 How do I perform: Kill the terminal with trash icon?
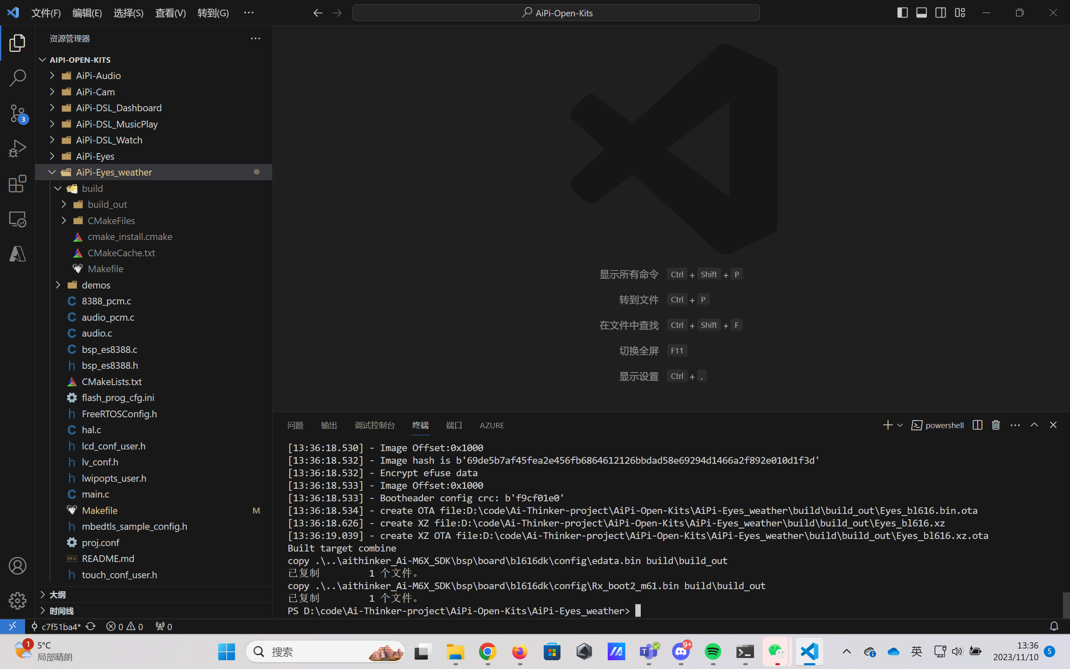pos(996,425)
